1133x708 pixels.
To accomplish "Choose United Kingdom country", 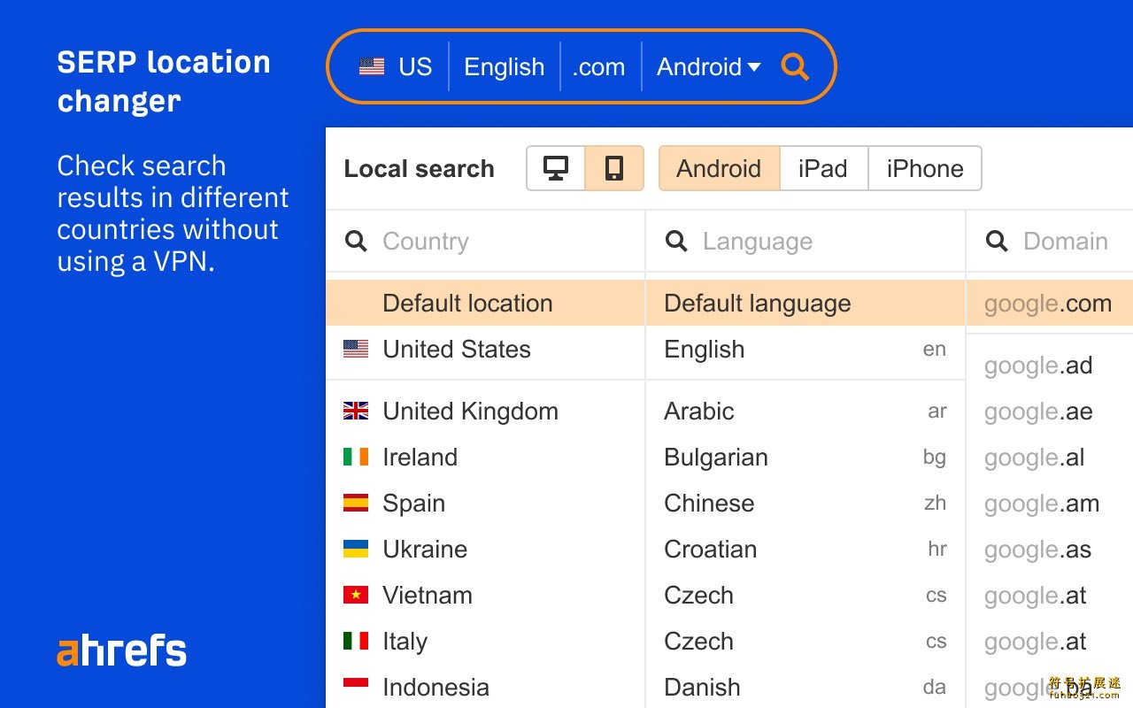I will (485, 411).
